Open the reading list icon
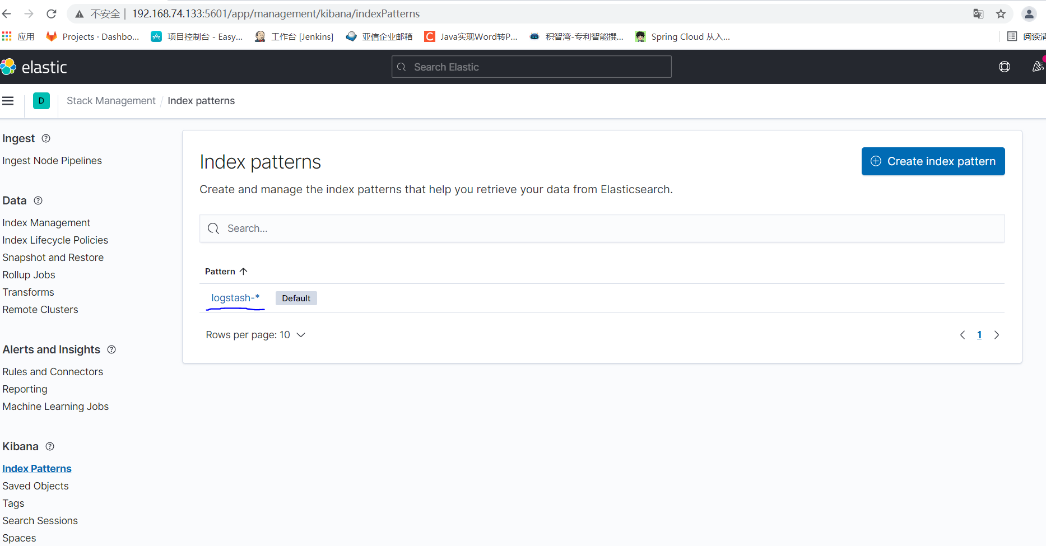The width and height of the screenshot is (1046, 546). pos(1012,36)
